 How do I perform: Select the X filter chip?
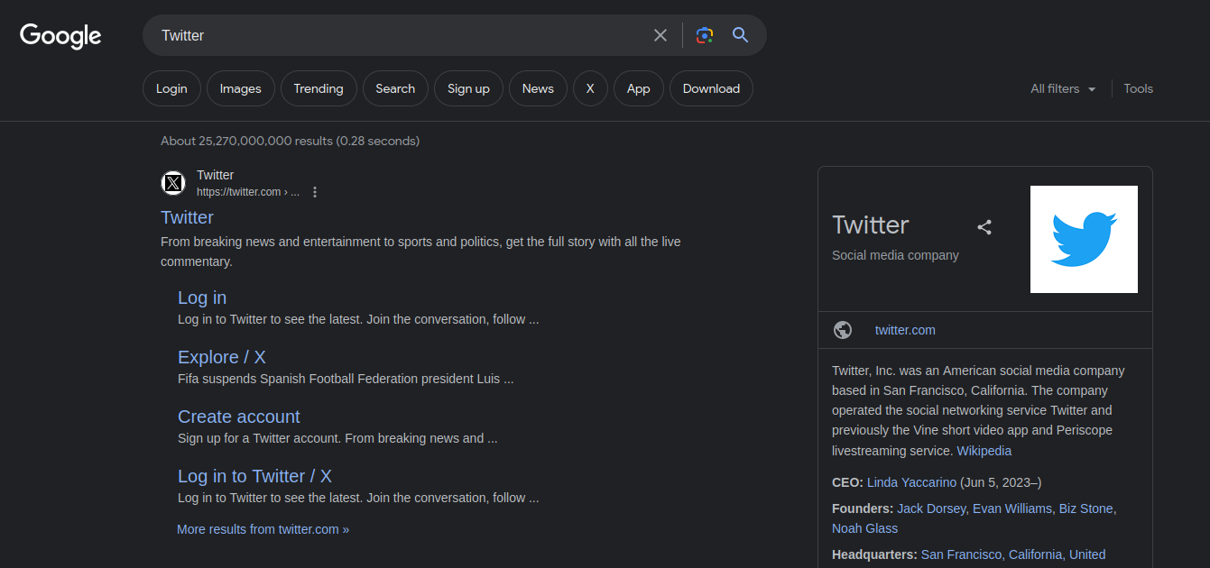(x=590, y=88)
